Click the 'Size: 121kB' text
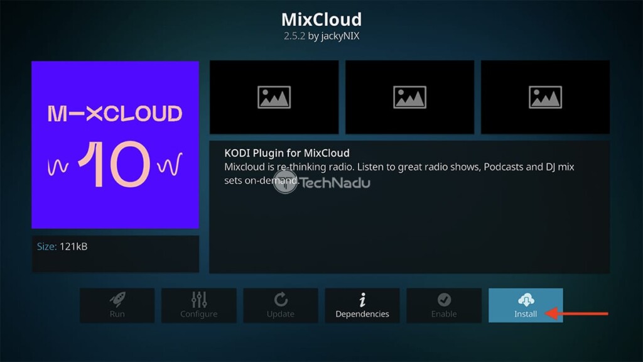 coord(62,246)
